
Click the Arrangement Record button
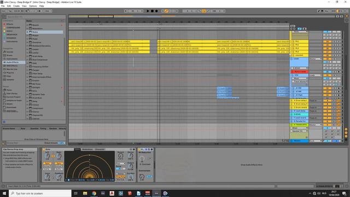(x=156, y=11)
